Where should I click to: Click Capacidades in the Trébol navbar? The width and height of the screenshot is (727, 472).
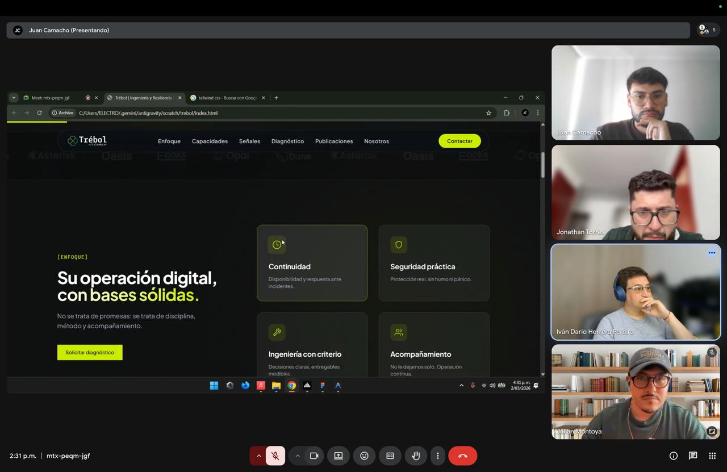pyautogui.click(x=210, y=141)
